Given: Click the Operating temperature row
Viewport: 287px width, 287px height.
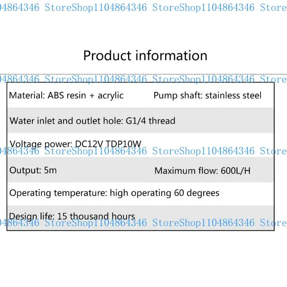Looking at the screenshot, I should click(x=141, y=194).
